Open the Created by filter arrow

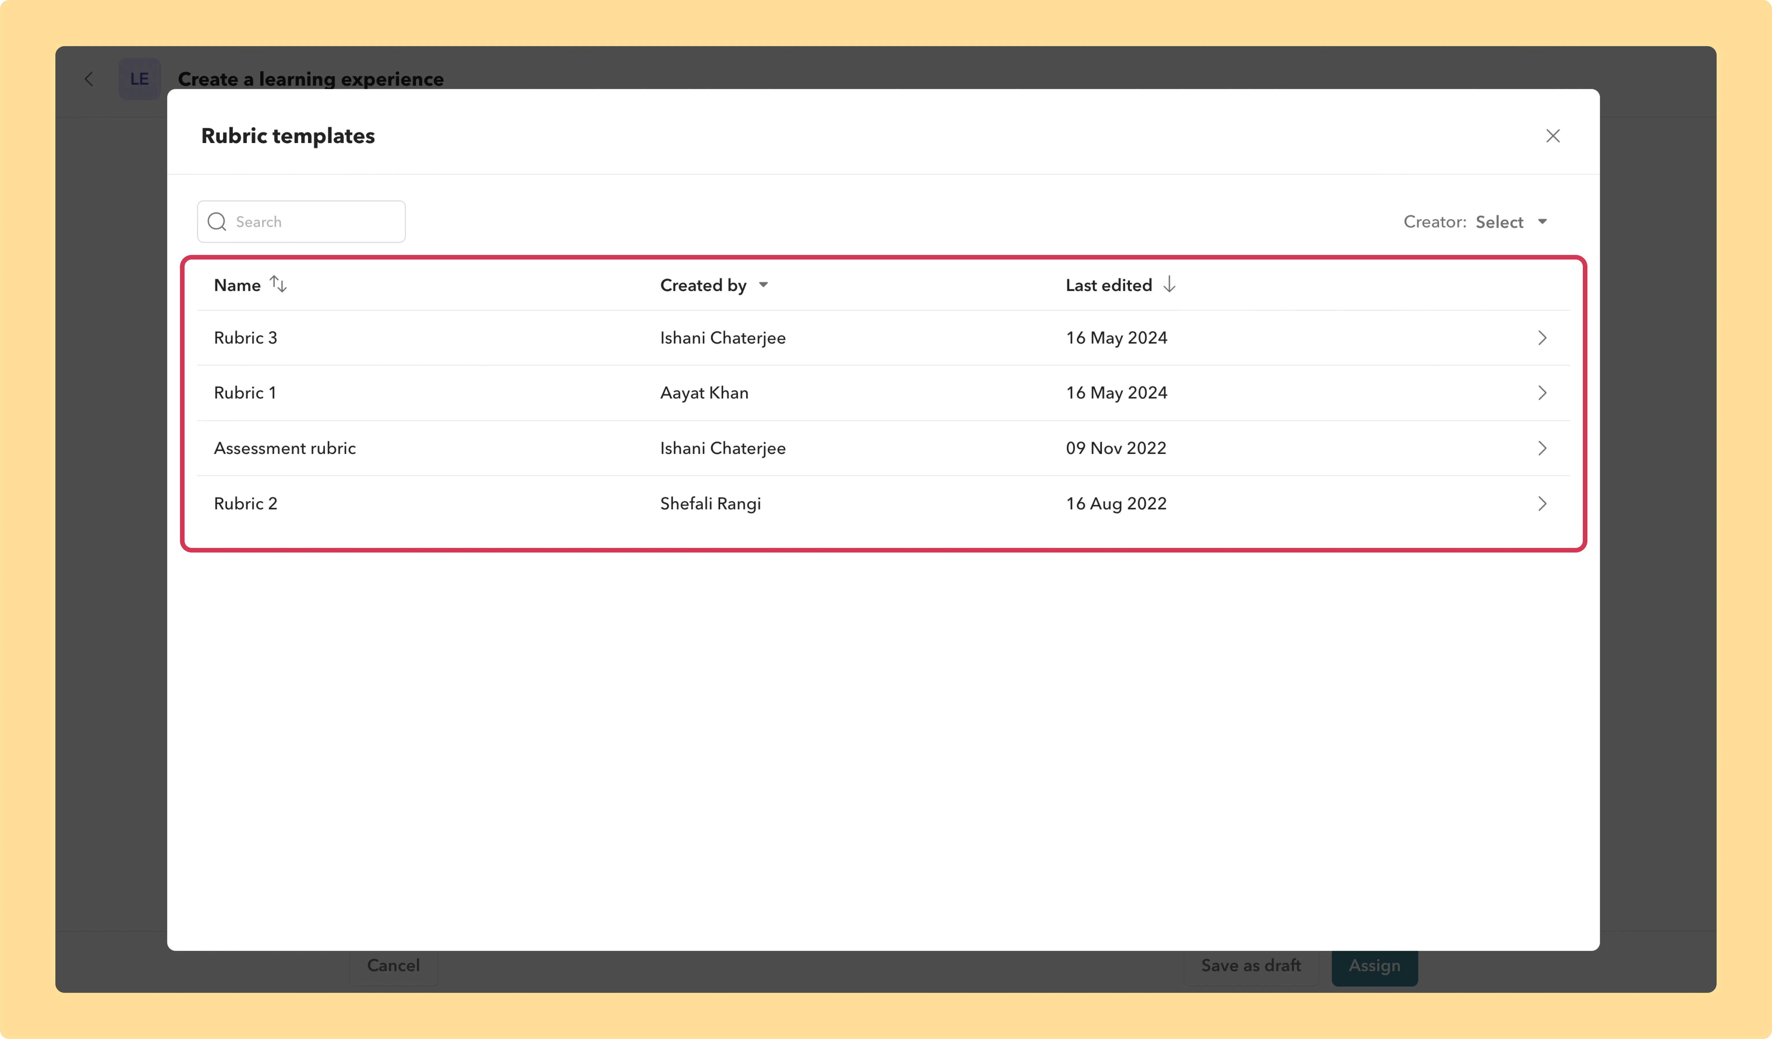click(x=764, y=285)
